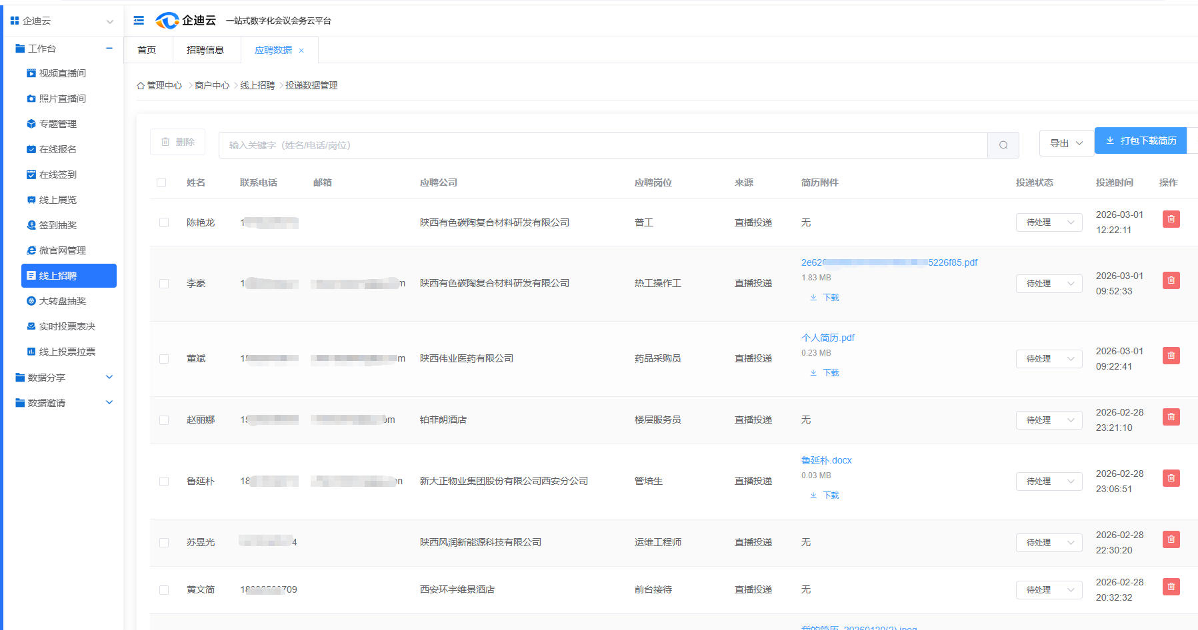Click the keyword search input field

602,145
